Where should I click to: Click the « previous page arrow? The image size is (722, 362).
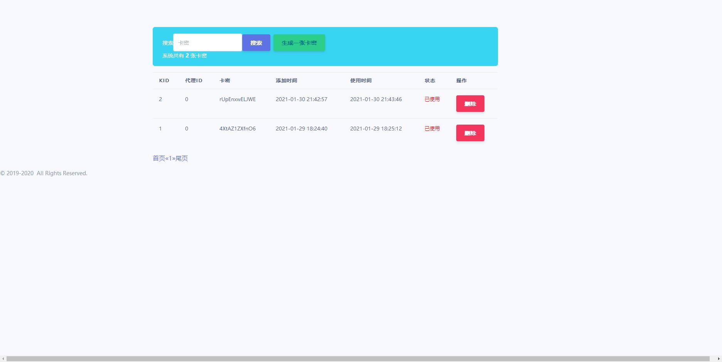coord(167,158)
